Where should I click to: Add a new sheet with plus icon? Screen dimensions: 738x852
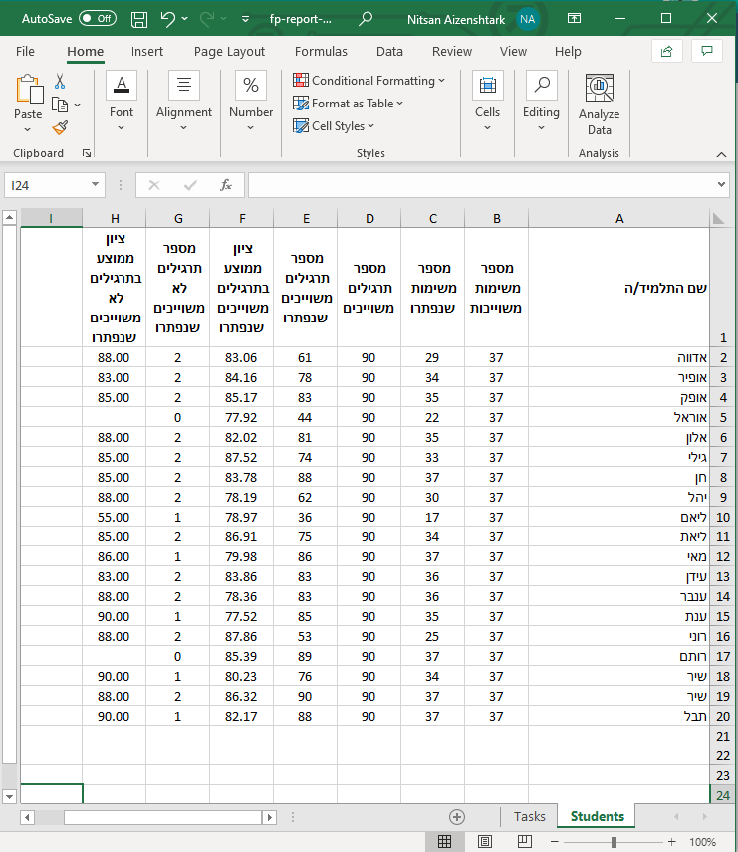coord(457,816)
